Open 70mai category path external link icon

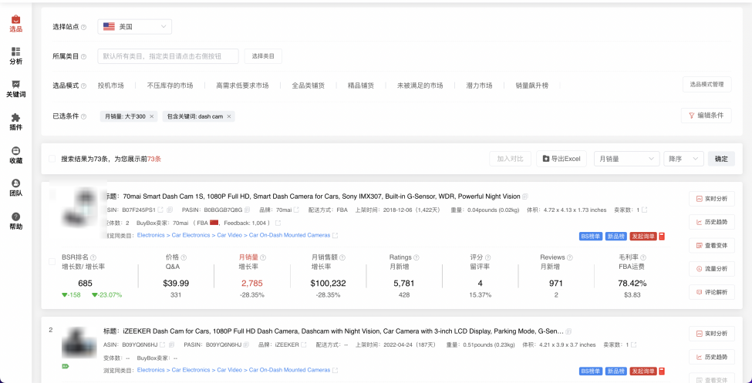pos(336,235)
